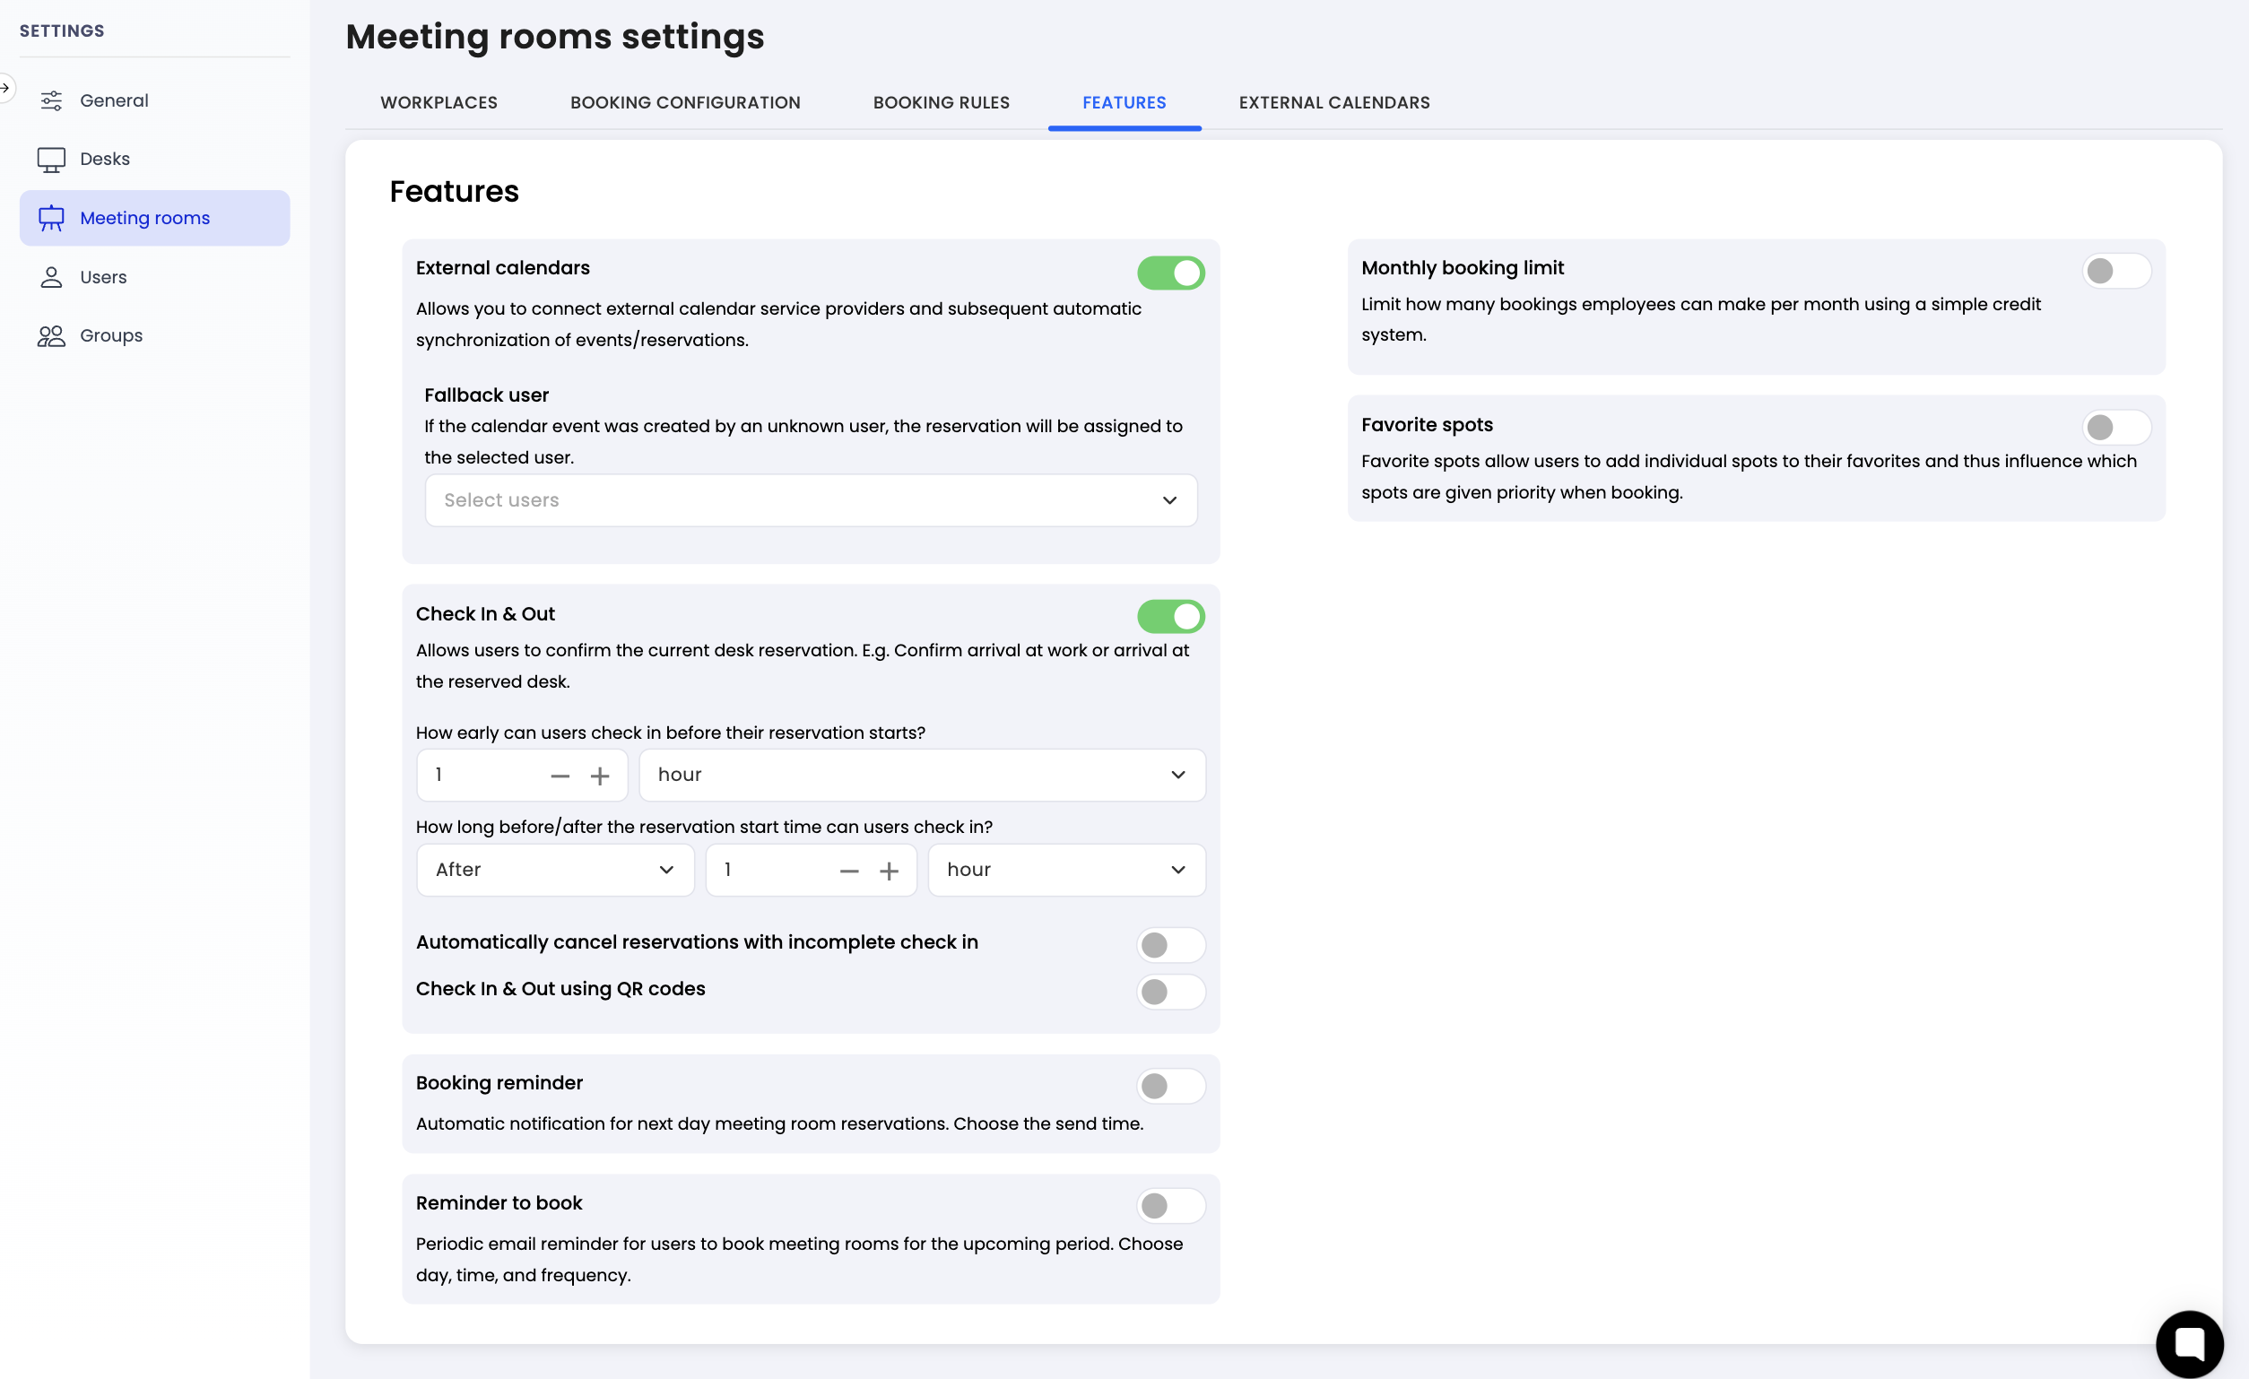Viewport: 2249px width, 1379px height.
Task: Click the Groups people icon
Action: point(51,336)
